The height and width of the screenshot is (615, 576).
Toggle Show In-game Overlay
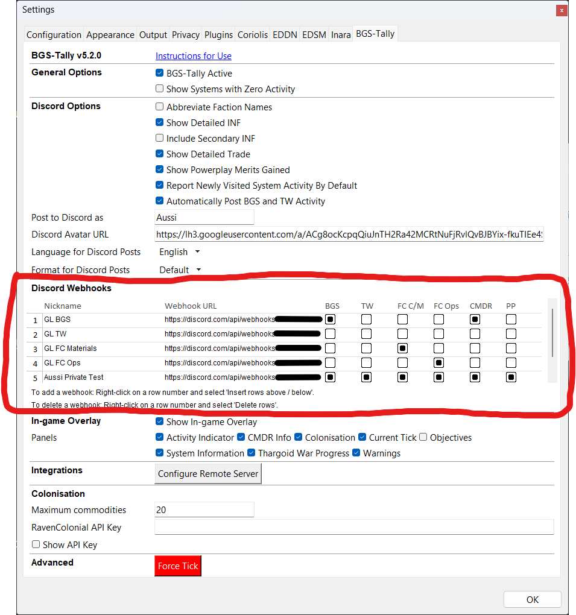click(x=159, y=421)
